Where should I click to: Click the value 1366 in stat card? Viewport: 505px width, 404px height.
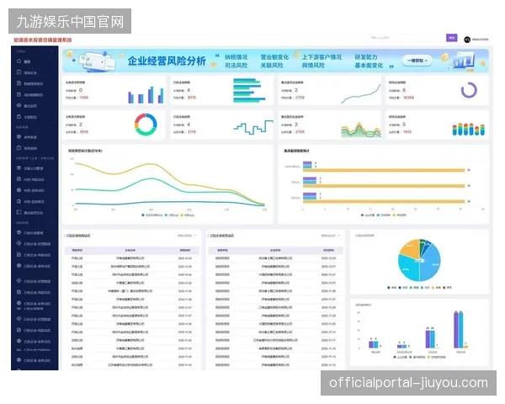[84, 98]
